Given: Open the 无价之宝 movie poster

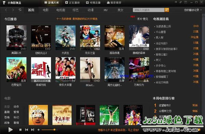Looking at the screenshot, I should [x=90, y=38].
